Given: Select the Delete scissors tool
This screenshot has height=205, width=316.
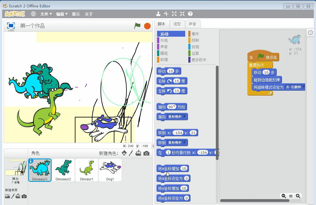Looking at the screenshot, I should [166, 14].
